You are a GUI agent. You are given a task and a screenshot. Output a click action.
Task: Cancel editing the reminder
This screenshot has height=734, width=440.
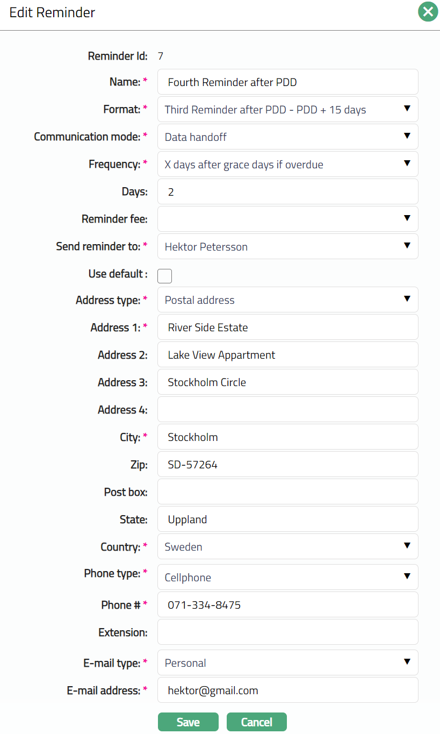257,722
